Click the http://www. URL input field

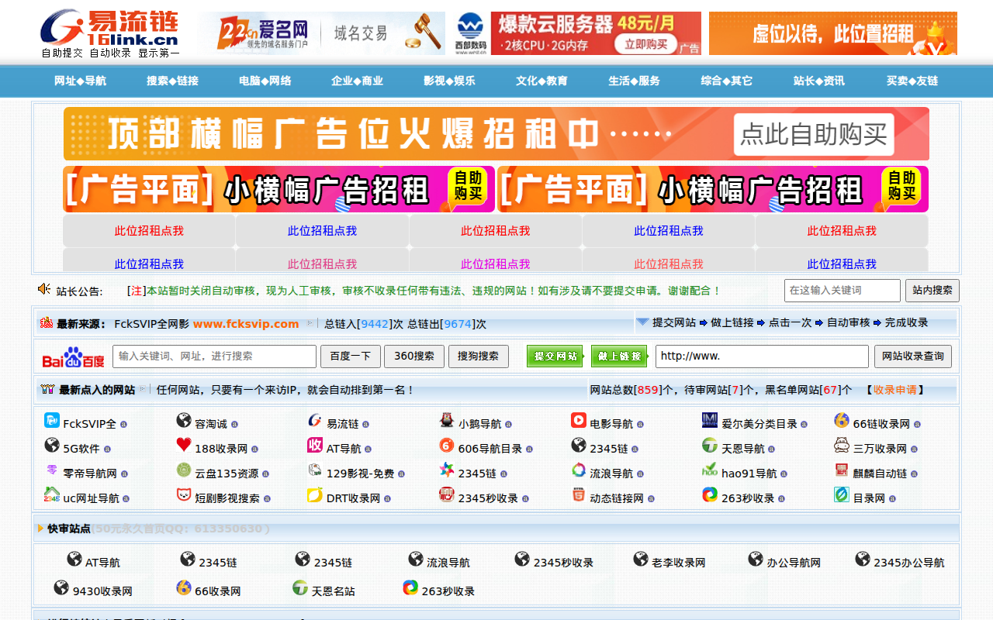click(x=762, y=356)
